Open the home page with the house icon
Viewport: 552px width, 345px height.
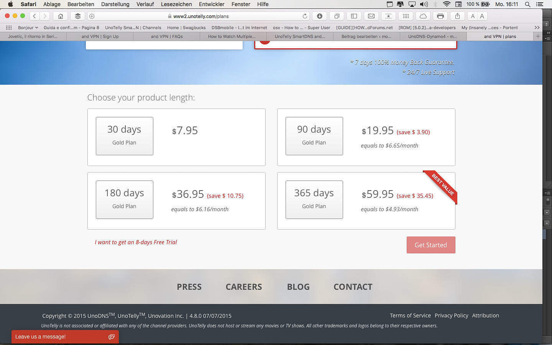point(60,16)
